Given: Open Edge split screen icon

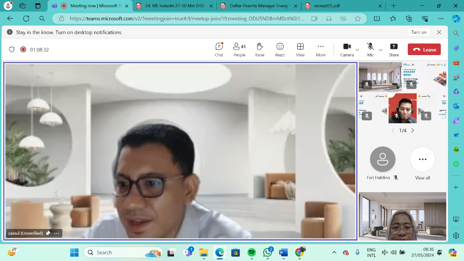Looking at the screenshot, I should (x=377, y=18).
